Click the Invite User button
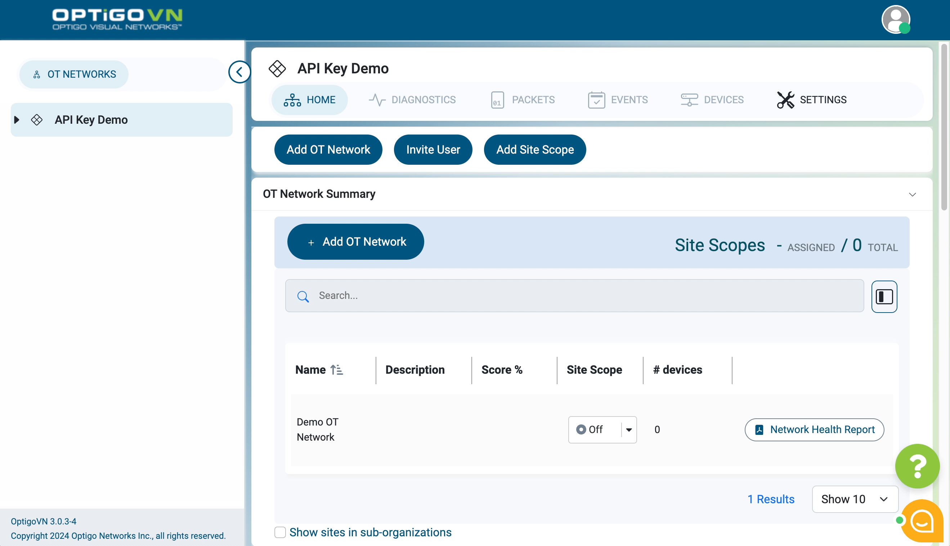The height and width of the screenshot is (546, 950). pyautogui.click(x=433, y=150)
